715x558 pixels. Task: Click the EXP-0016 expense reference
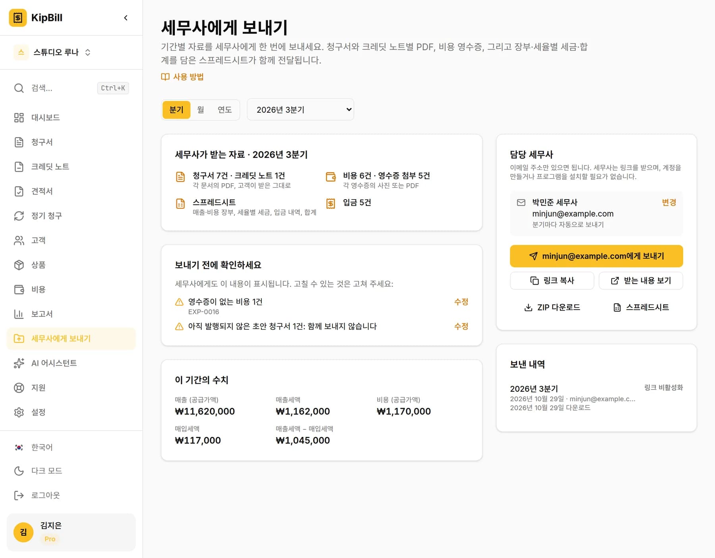[203, 312]
